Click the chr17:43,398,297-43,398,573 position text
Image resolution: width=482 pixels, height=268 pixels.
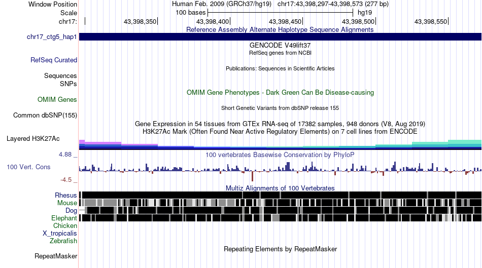(x=333, y=4)
